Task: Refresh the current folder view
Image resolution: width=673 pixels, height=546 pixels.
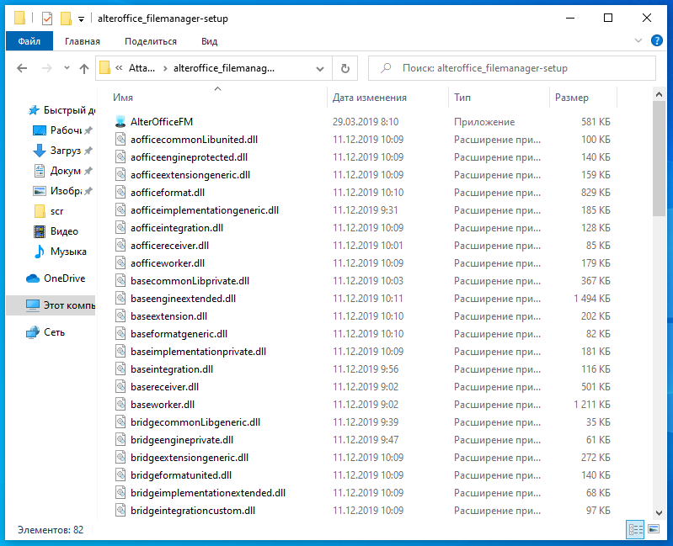Action: [x=345, y=68]
